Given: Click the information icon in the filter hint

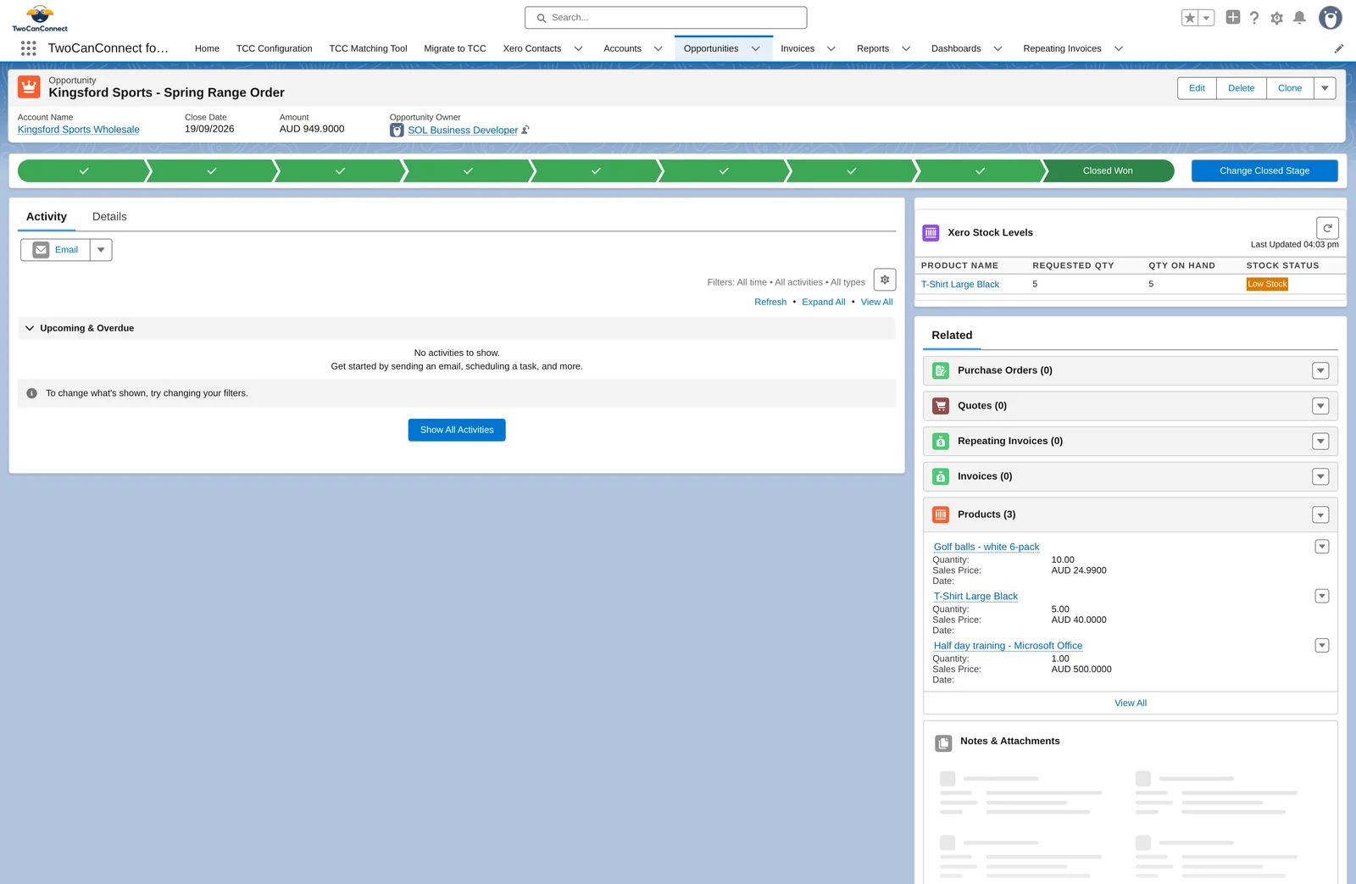Looking at the screenshot, I should 31,393.
